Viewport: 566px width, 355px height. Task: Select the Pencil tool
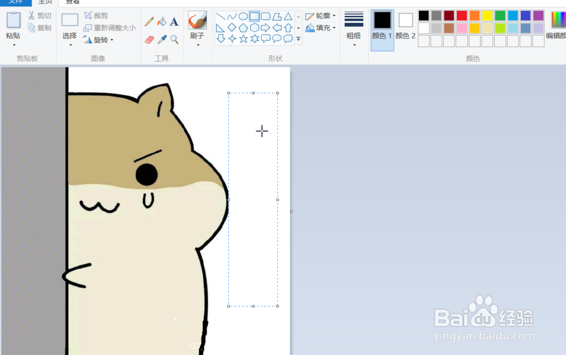click(149, 21)
